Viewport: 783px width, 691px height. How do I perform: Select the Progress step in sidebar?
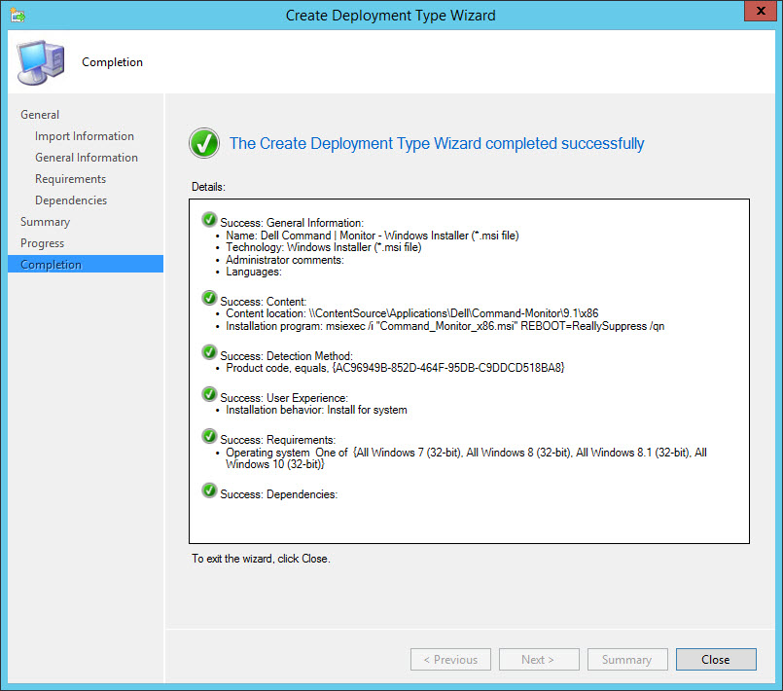point(43,243)
